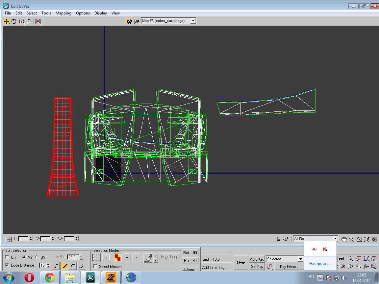Open the Tools menu
Screen dimensions: 379x284
pyautogui.click(x=46, y=13)
